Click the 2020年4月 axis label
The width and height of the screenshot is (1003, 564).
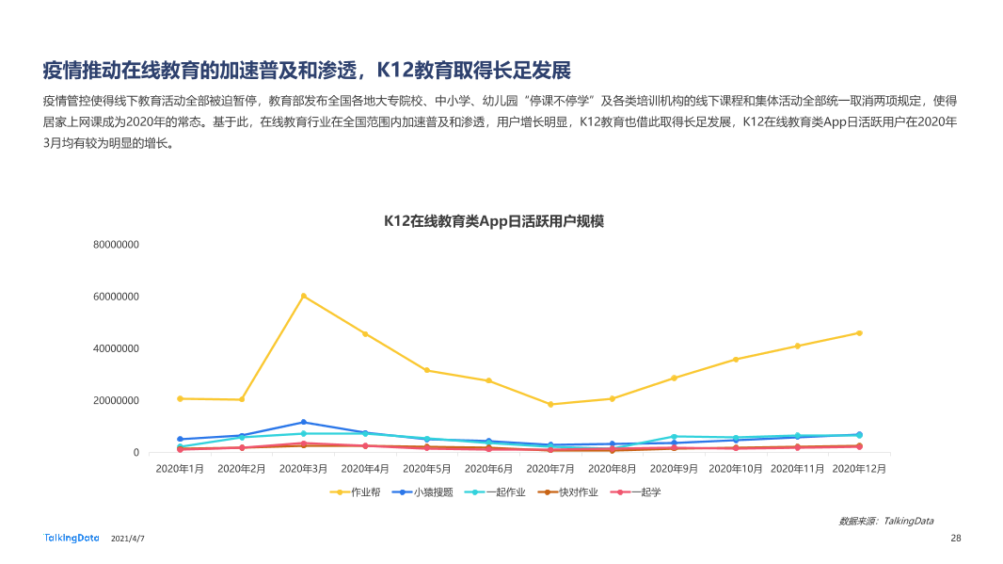365,469
